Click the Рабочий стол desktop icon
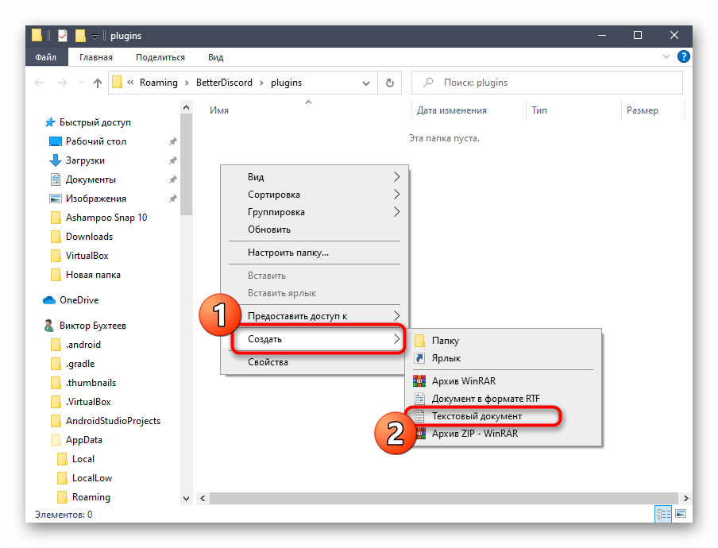This screenshot has width=718, height=548. click(x=56, y=141)
